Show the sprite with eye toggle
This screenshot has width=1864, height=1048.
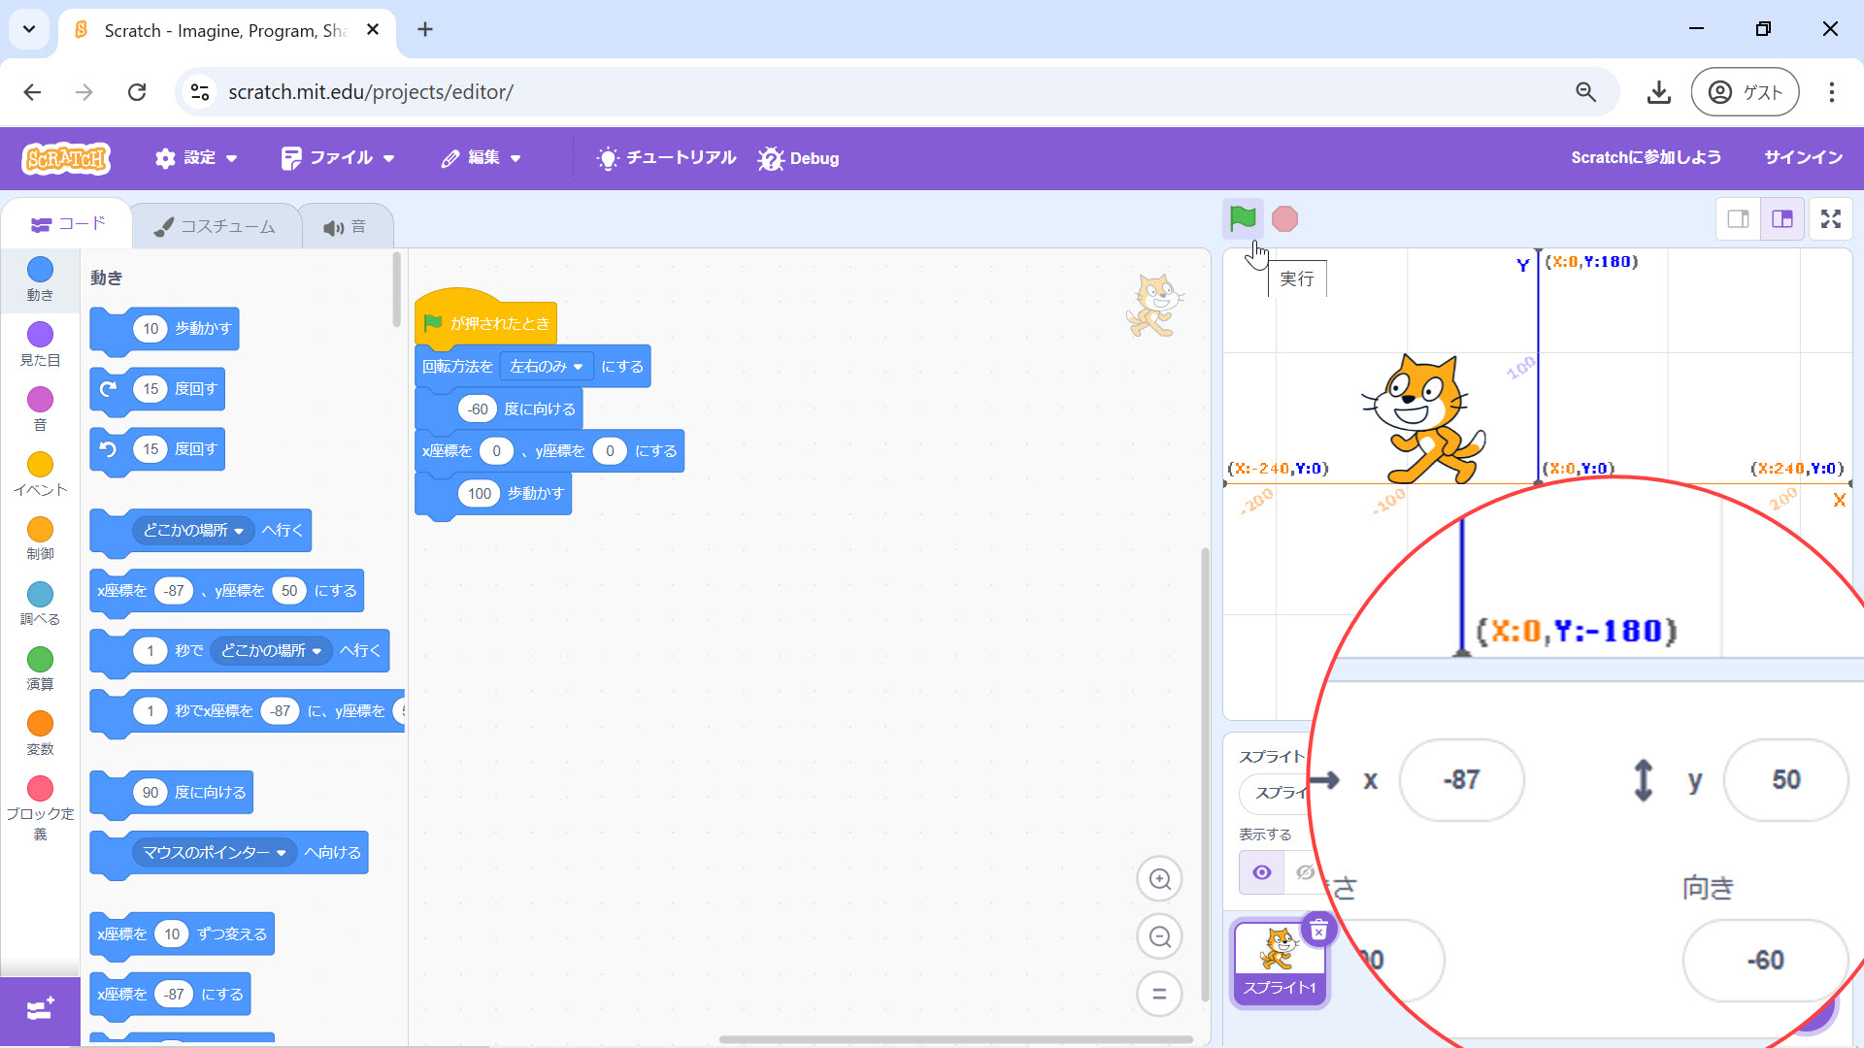1261,872
